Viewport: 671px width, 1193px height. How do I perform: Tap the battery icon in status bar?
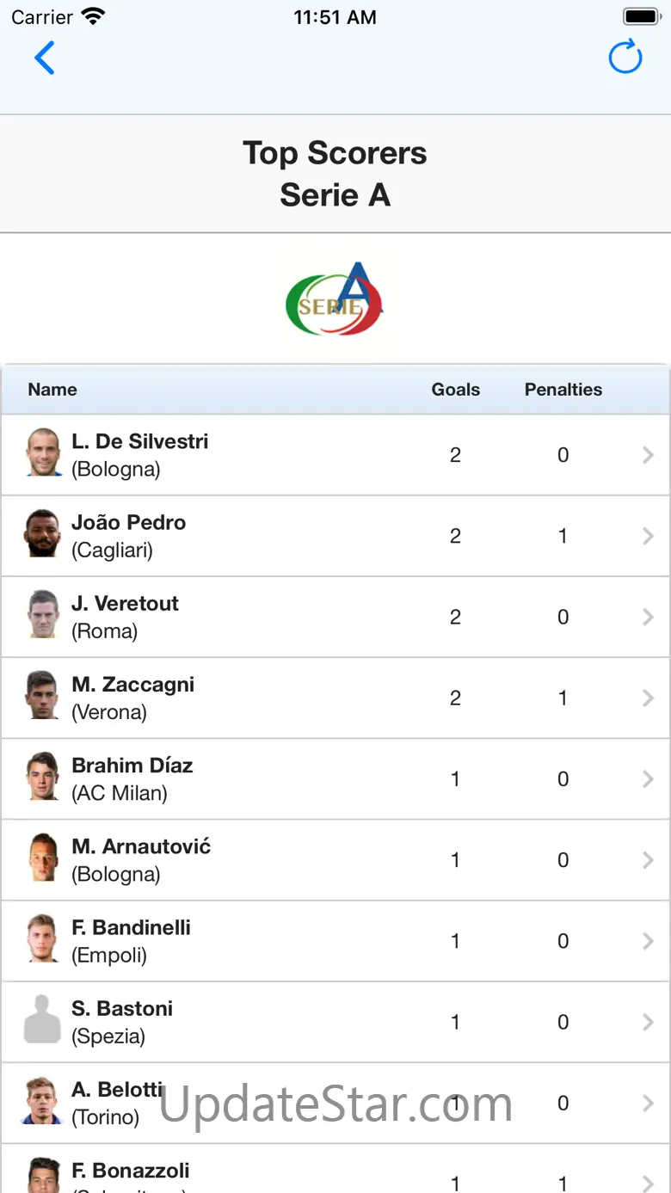(640, 17)
